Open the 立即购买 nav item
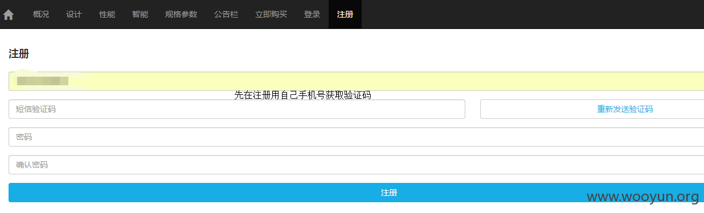 [271, 14]
